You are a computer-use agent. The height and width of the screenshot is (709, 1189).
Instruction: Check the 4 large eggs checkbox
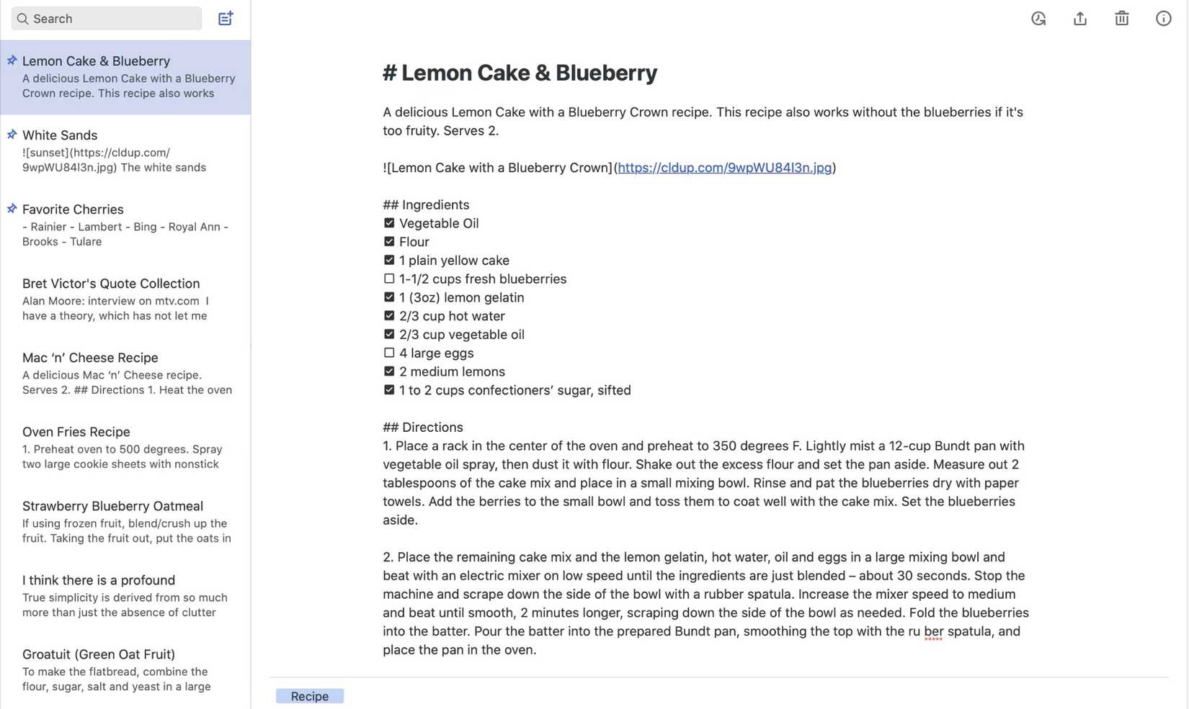point(389,353)
